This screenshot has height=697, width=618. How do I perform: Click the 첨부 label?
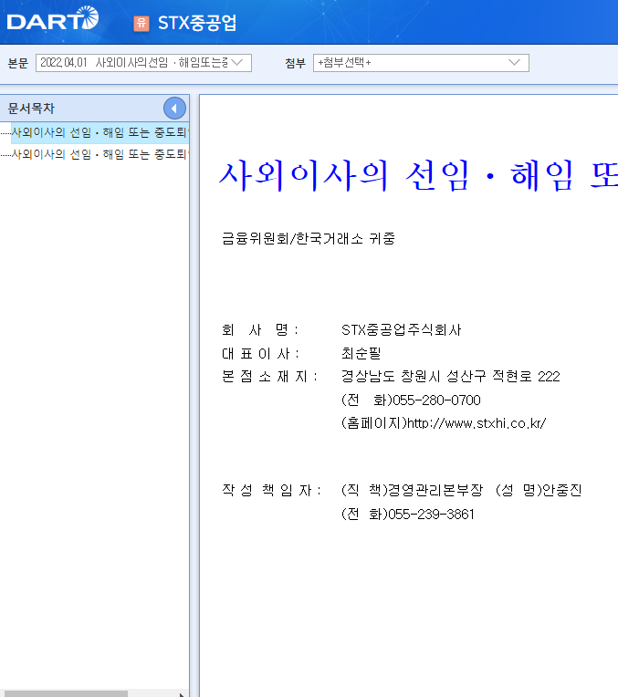(295, 63)
